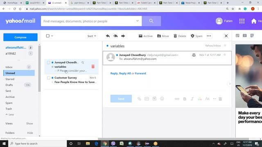Open File Explorer from taskbar
This screenshot has height=147, width=262.
tap(88, 143)
